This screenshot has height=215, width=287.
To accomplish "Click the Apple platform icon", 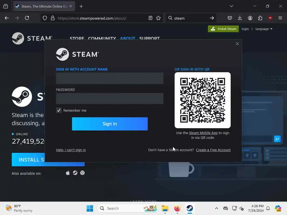I will click(x=68, y=173).
